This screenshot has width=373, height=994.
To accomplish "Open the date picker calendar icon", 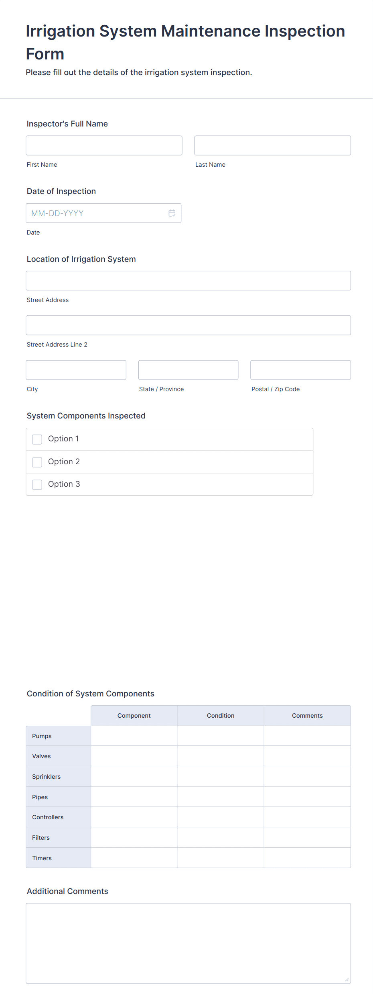I will [x=172, y=213].
